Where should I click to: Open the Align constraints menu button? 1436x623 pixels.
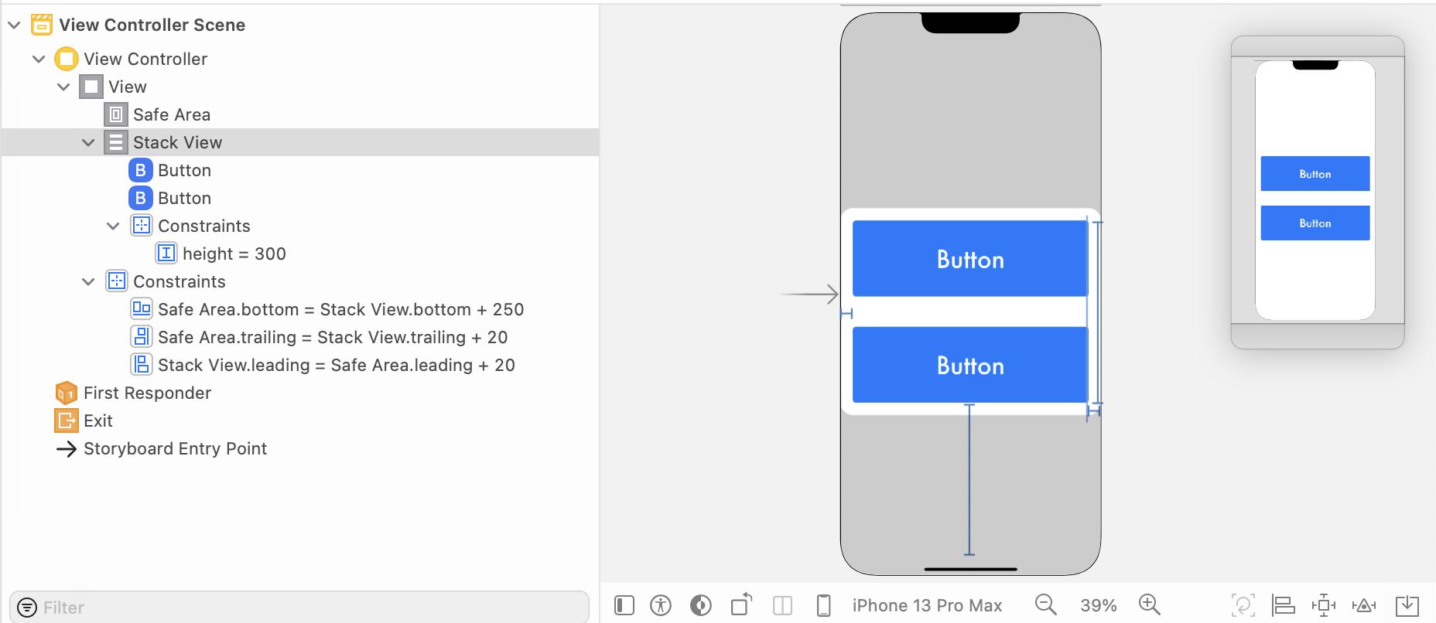pyautogui.click(x=1284, y=605)
